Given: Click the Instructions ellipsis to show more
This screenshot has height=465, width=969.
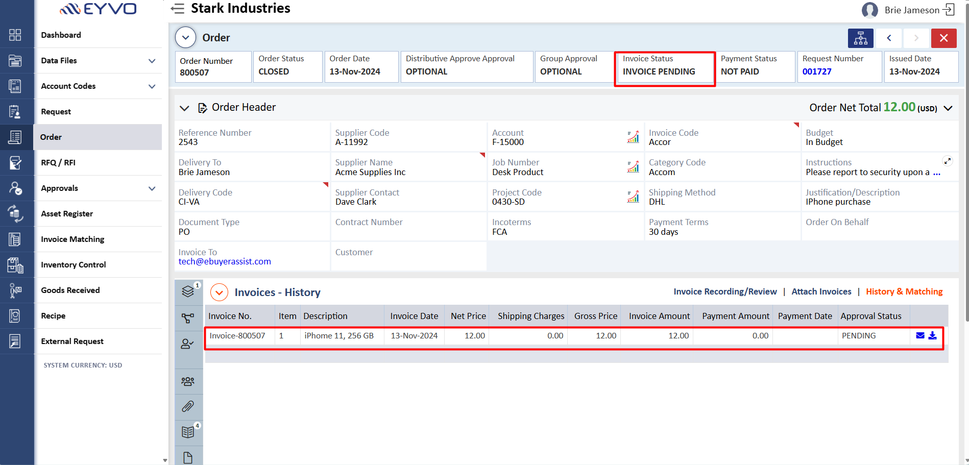Looking at the screenshot, I should (937, 173).
